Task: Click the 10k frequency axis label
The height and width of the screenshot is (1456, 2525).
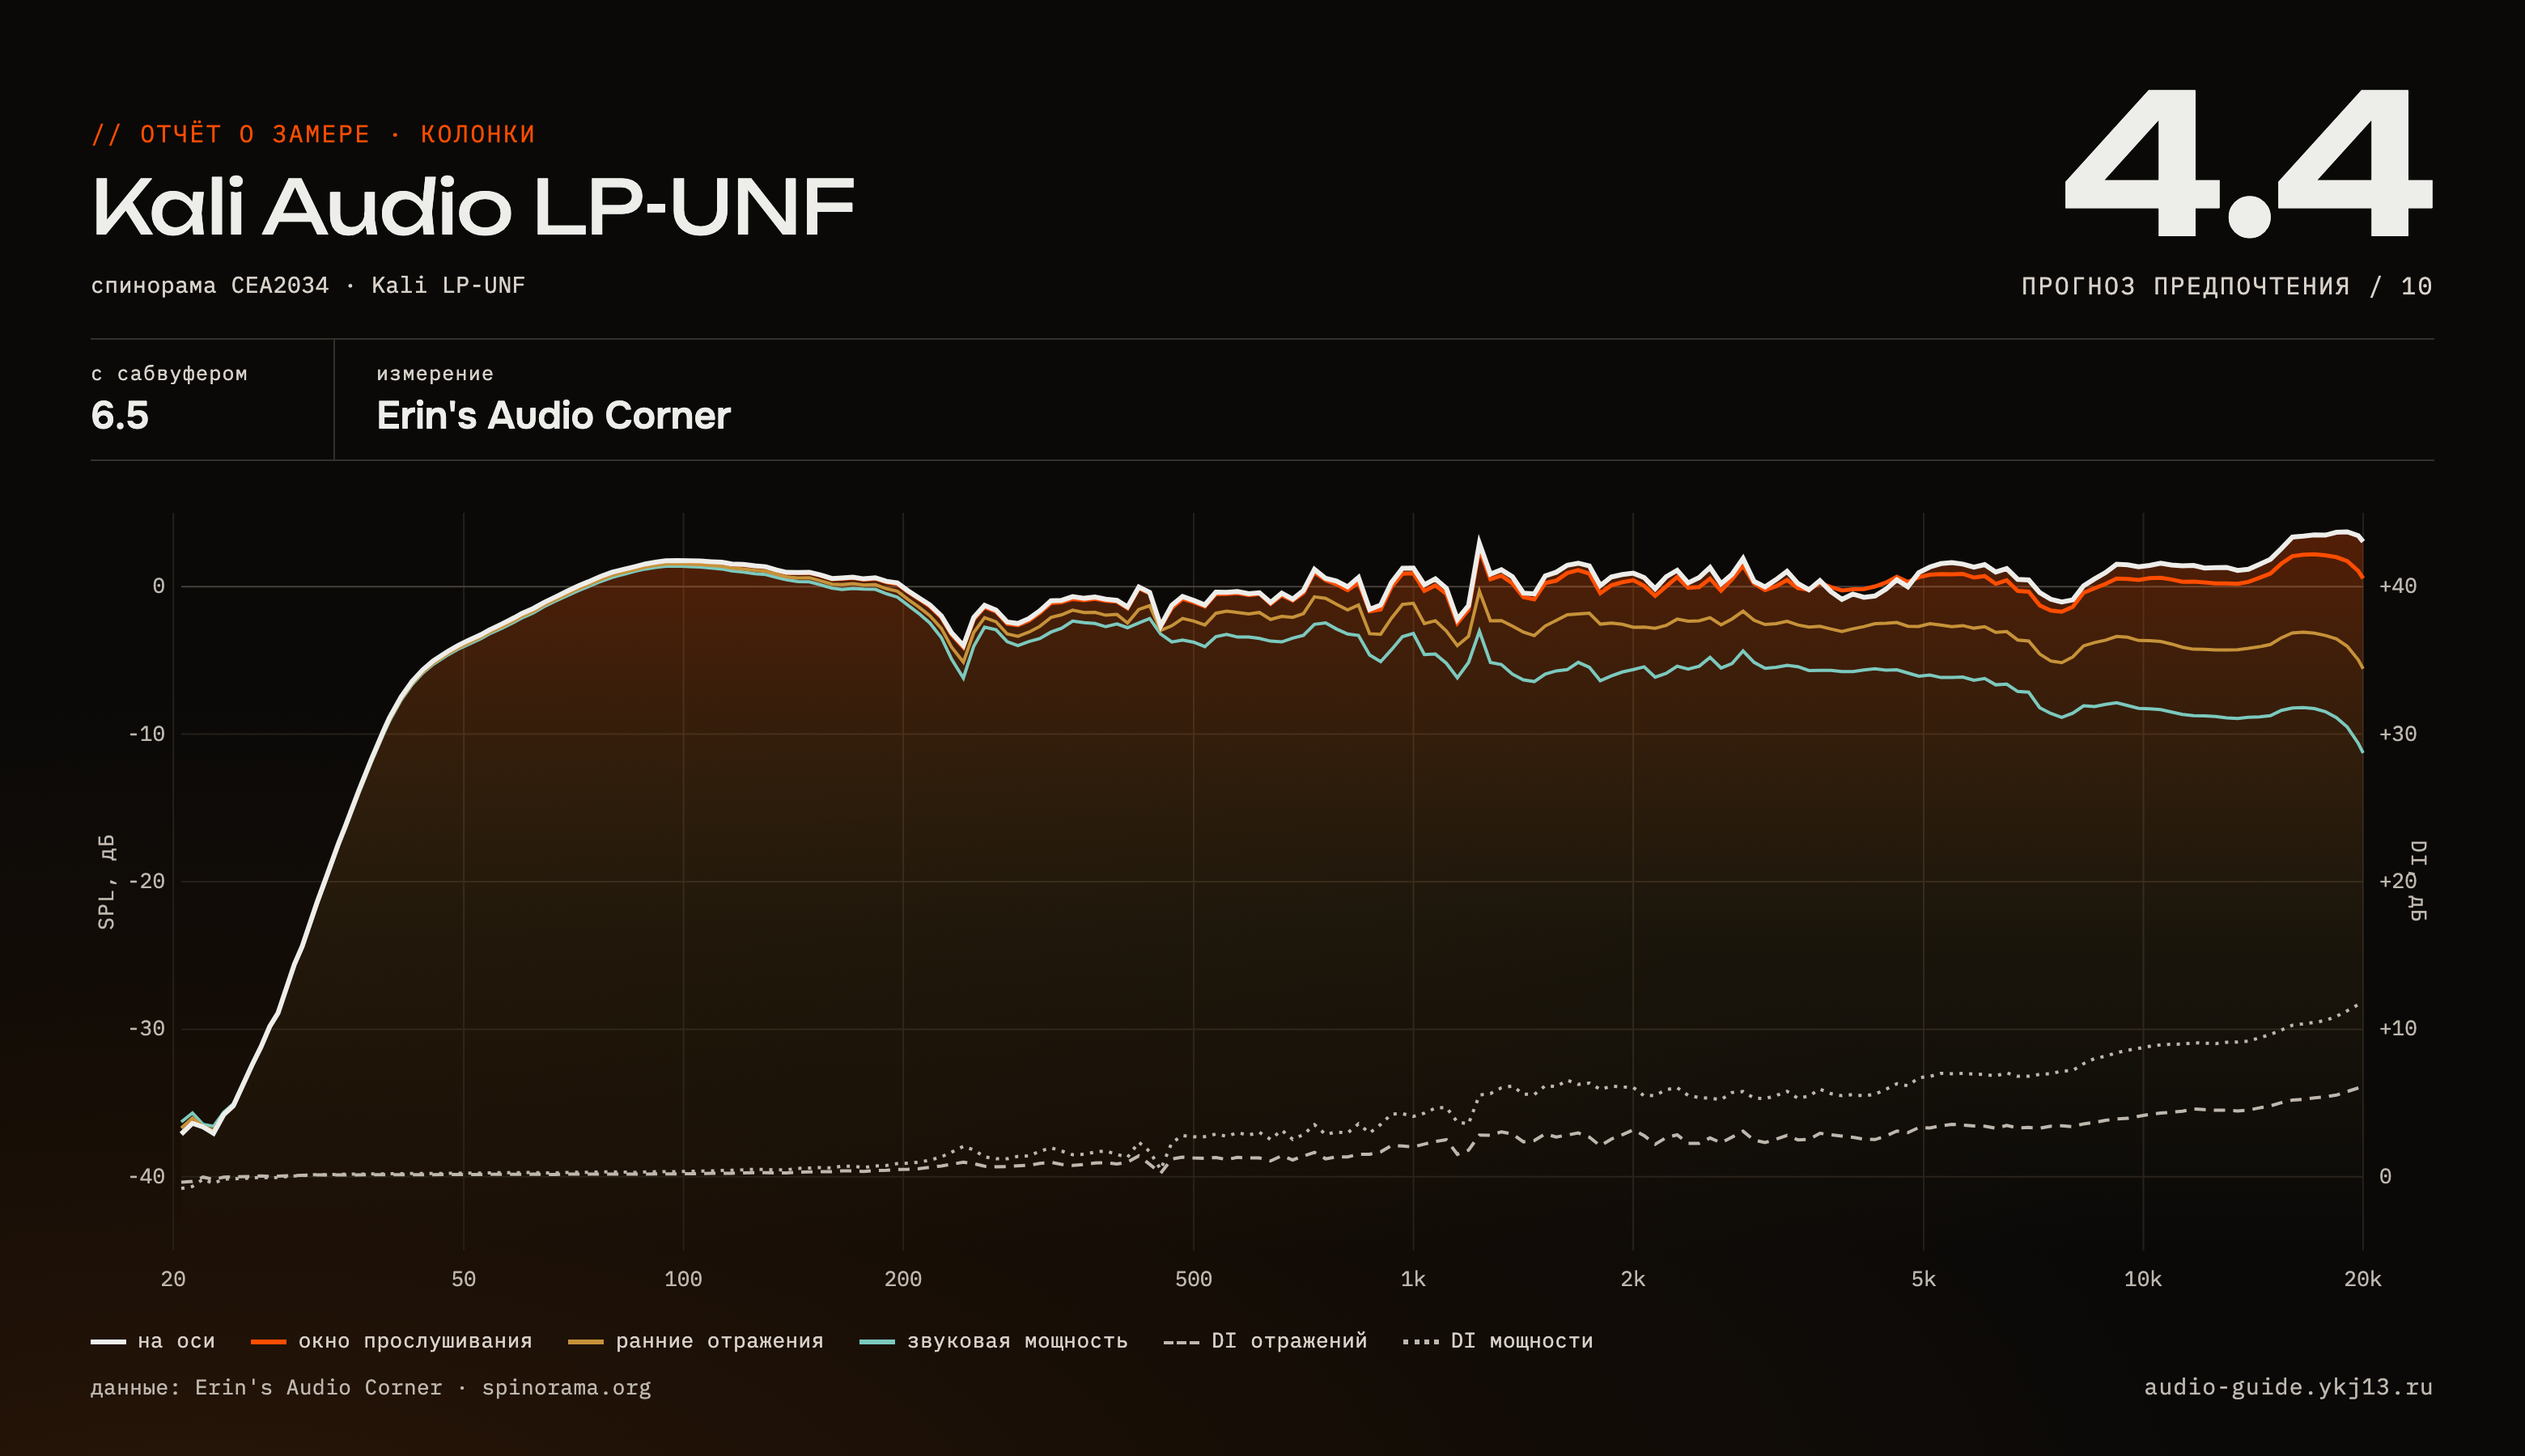Action: pos(2143,1279)
